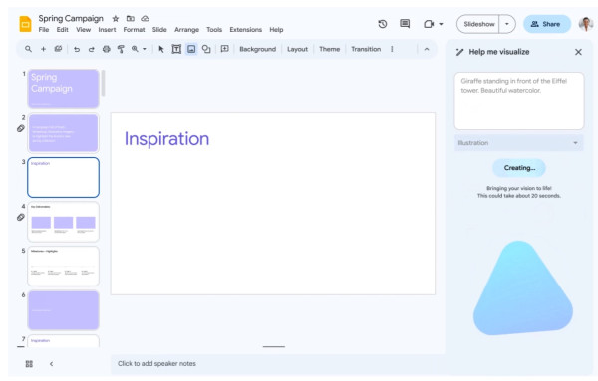Open the Tools menu
Viewport: 598px width, 381px height.
214,29
